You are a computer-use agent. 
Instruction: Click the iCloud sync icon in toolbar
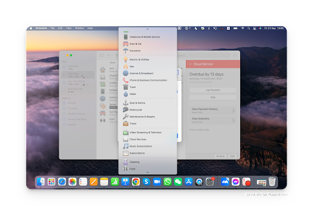235,55
